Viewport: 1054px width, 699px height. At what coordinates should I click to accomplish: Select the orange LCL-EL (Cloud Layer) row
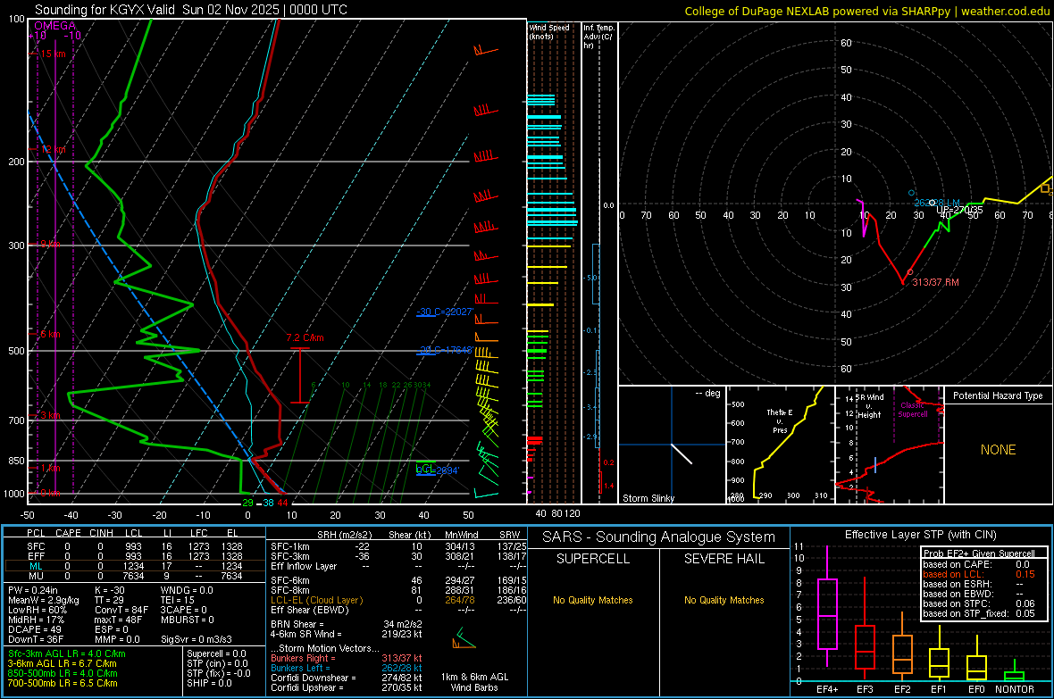click(398, 600)
